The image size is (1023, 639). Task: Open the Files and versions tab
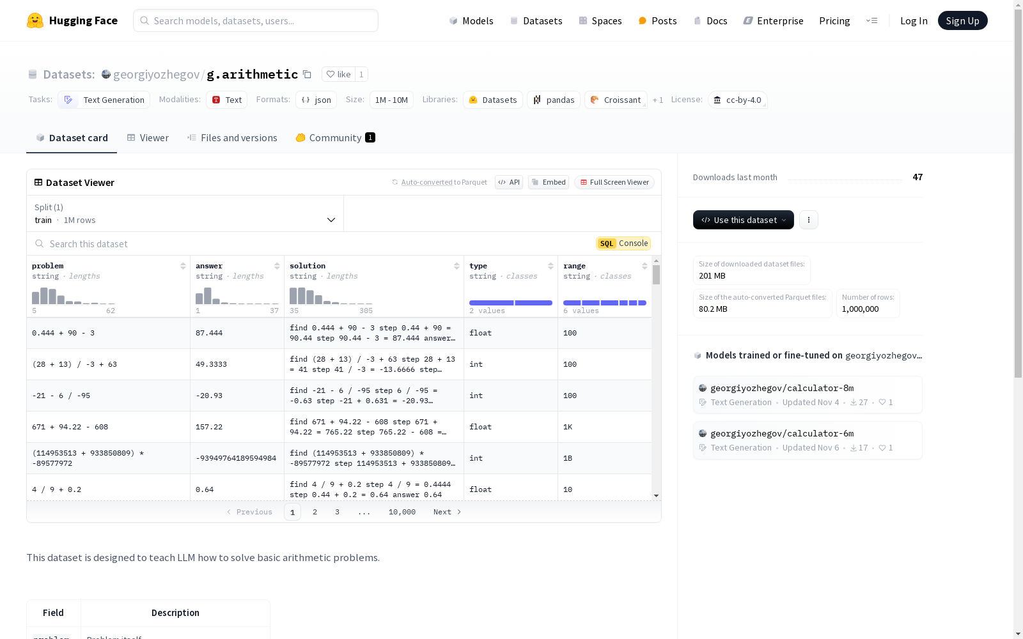232,138
